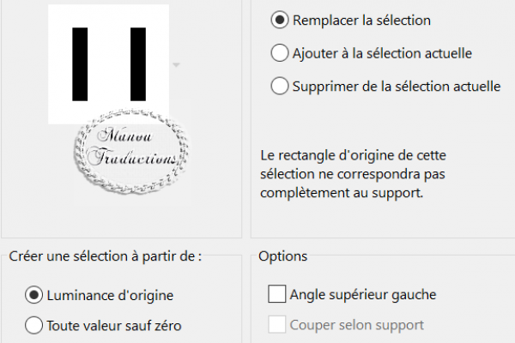Click the Options group label
The width and height of the screenshot is (515, 343).
pos(282,256)
